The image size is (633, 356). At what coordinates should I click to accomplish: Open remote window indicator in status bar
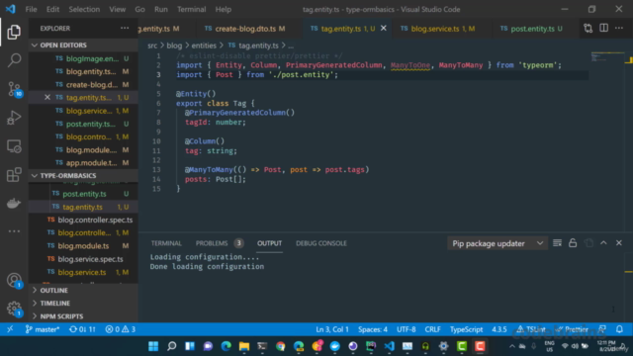(x=10, y=329)
